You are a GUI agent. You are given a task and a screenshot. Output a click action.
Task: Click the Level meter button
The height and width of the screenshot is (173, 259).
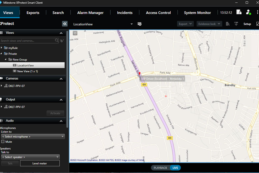pos(40,163)
